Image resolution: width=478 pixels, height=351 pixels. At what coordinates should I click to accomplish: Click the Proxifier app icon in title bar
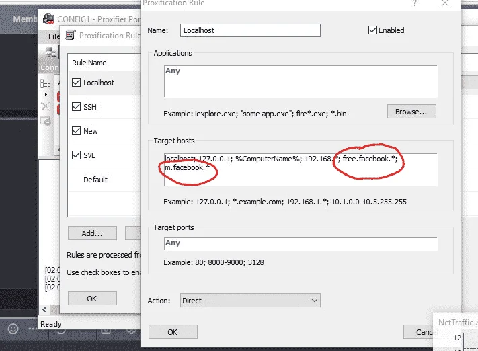coord(48,19)
